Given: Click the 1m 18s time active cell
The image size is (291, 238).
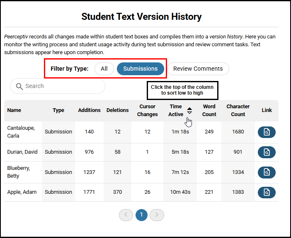Looking at the screenshot, I should 180,132.
